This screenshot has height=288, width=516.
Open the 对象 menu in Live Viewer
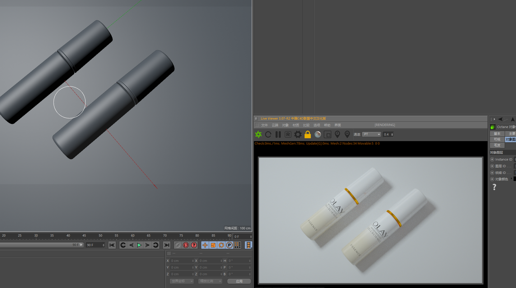pyautogui.click(x=285, y=125)
